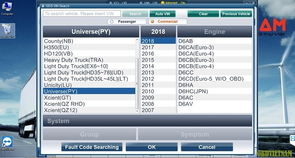Screen dimensions: 295x158
Task: Select the D6HC(JPN) engine
Action: click(x=215, y=91)
